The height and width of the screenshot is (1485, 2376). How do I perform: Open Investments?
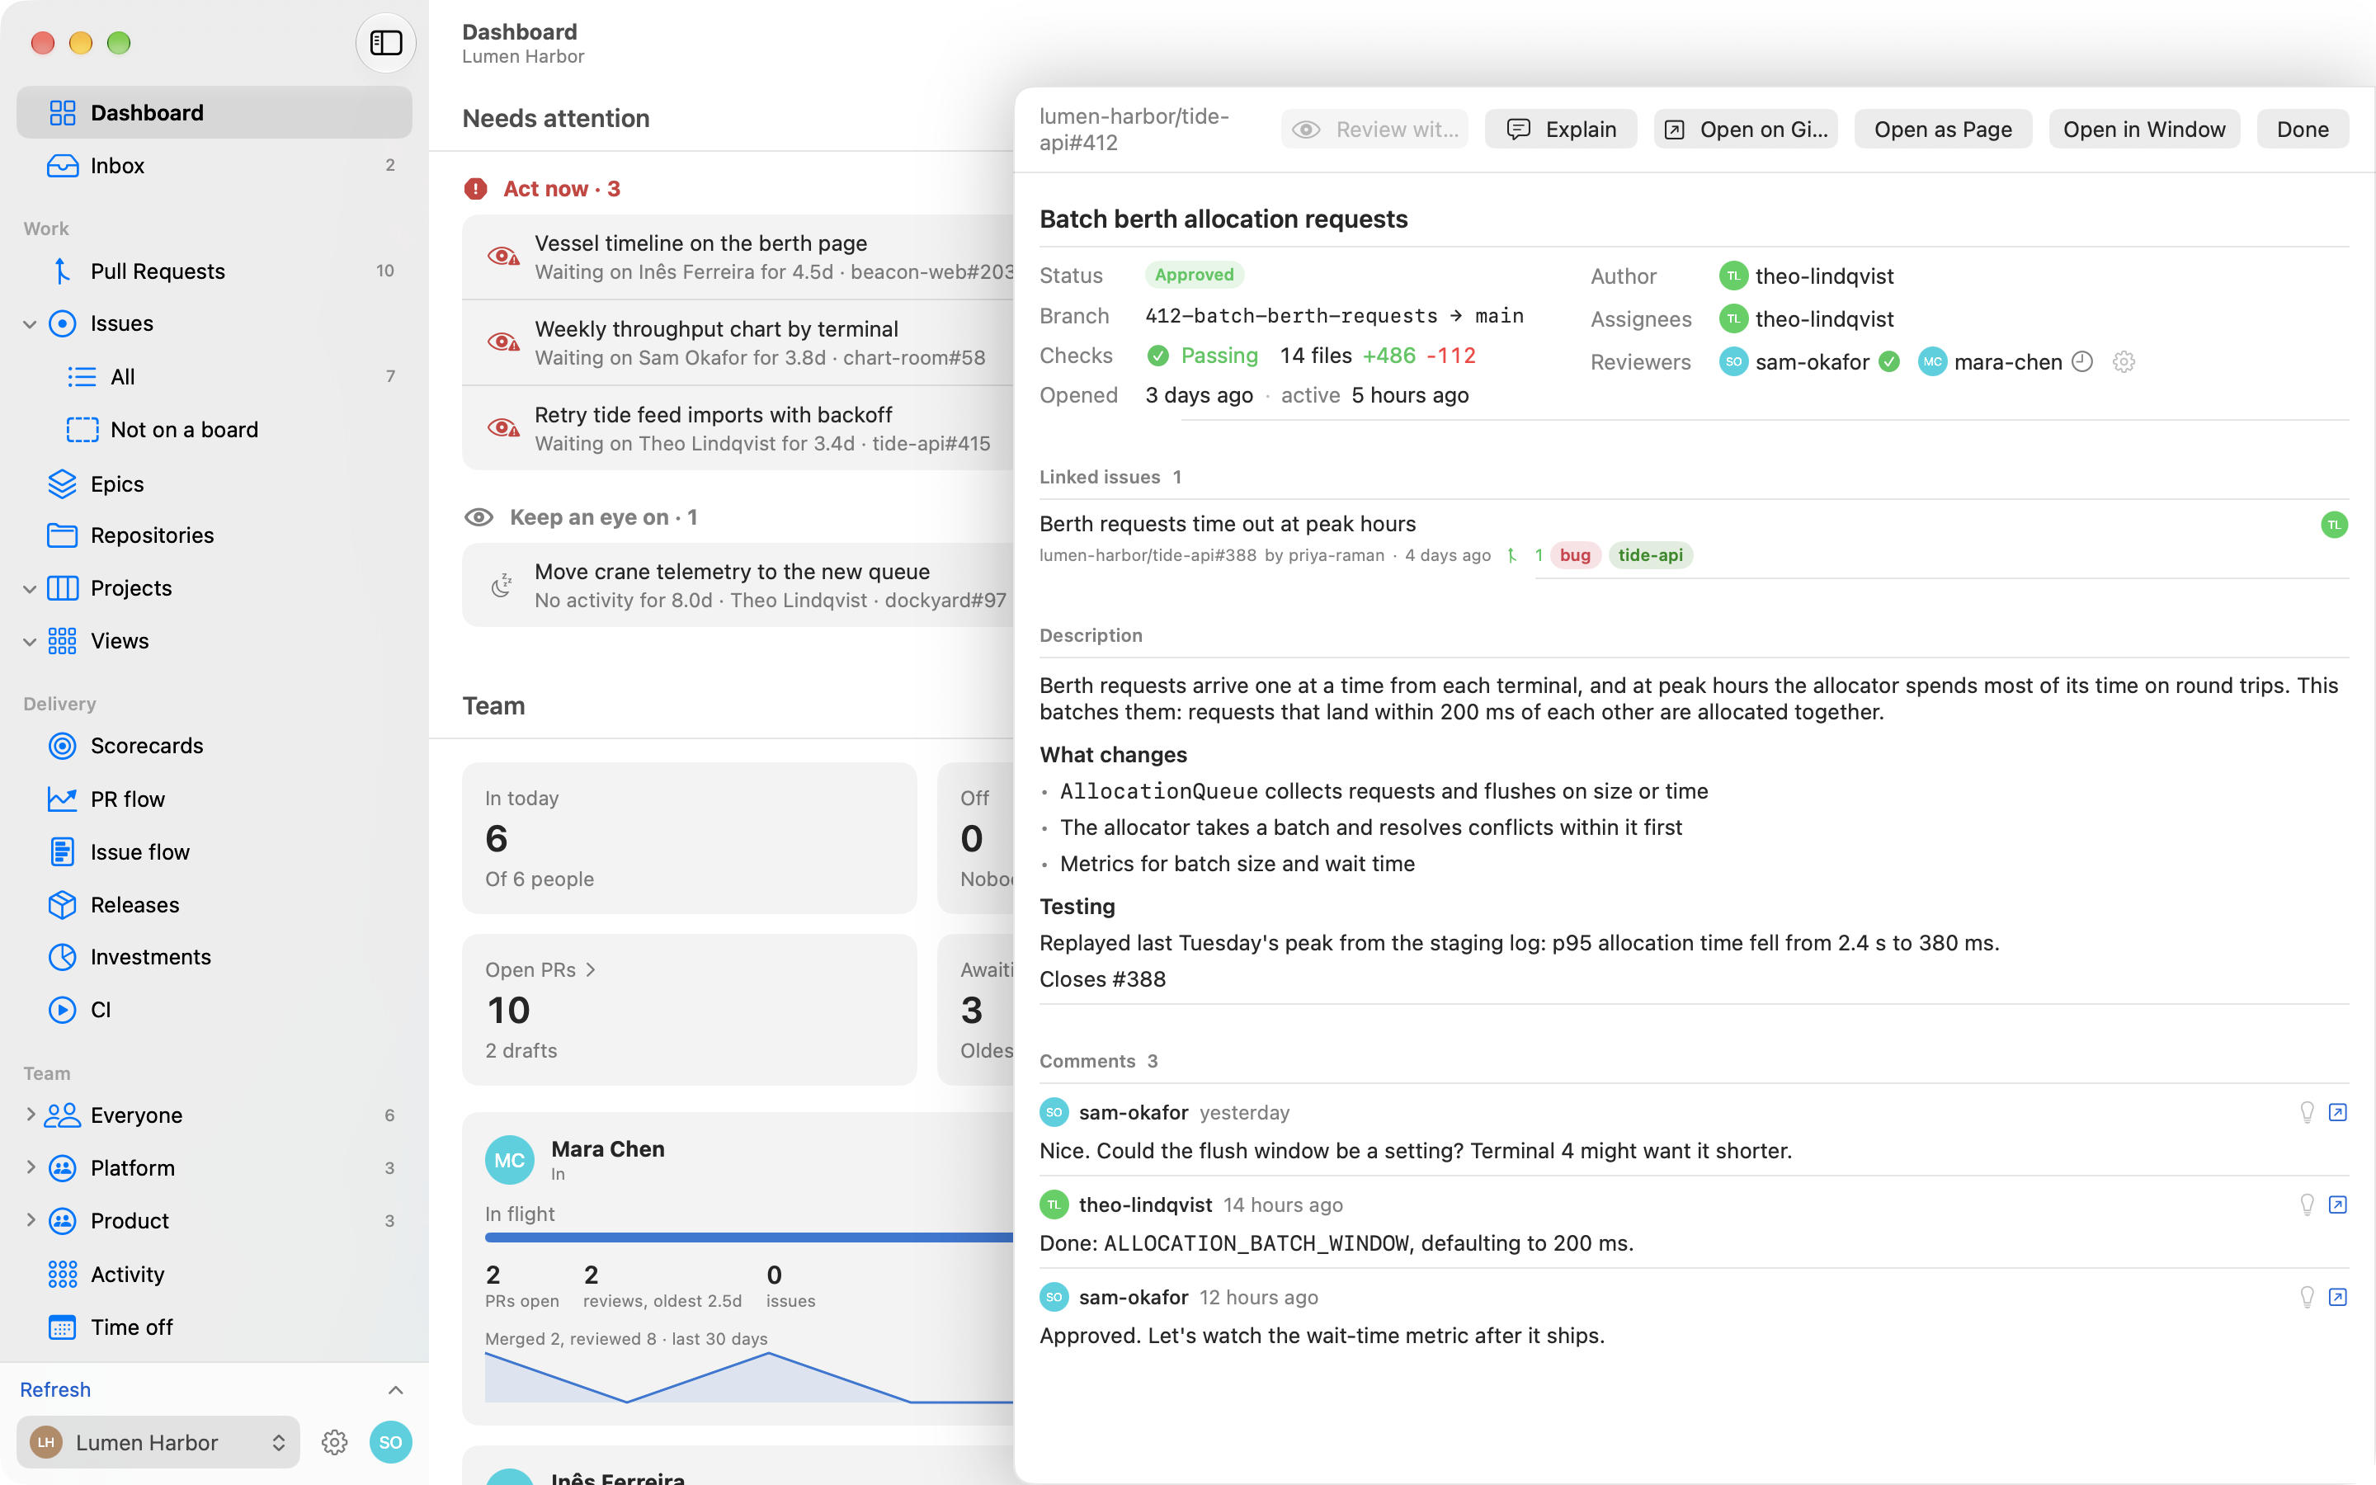[x=214, y=957]
